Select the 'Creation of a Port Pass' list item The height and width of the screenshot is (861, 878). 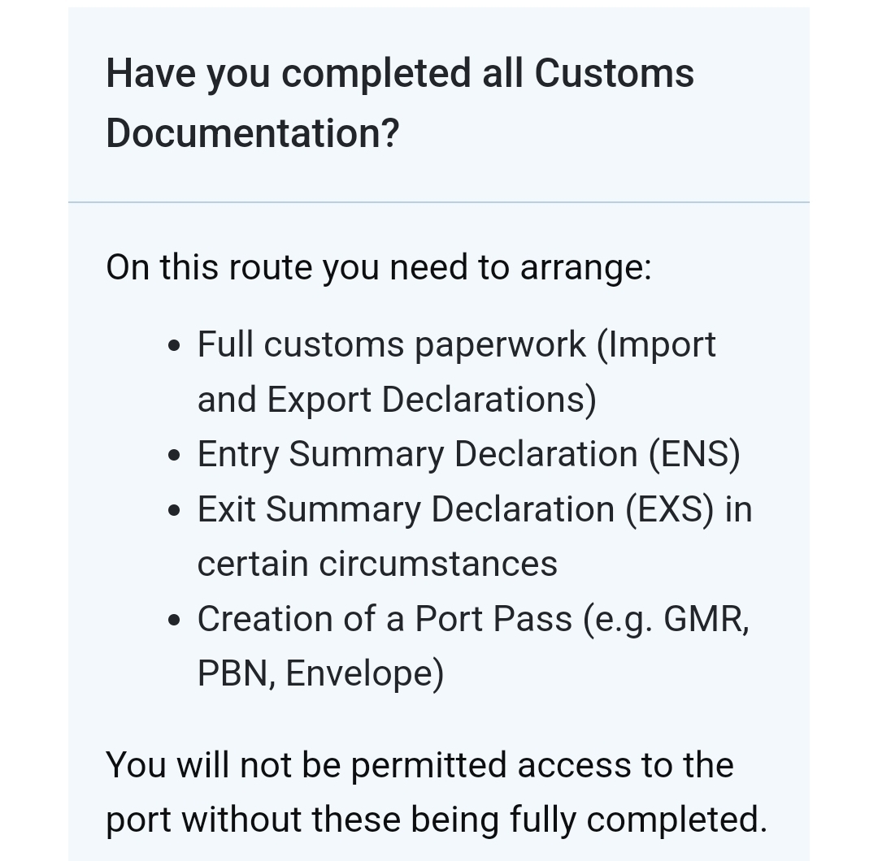472,619
